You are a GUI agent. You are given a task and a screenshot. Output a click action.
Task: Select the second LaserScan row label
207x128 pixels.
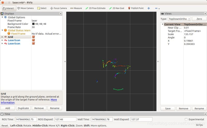tap(14, 43)
